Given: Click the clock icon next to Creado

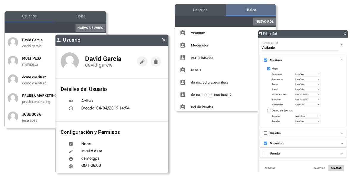Looking at the screenshot, I should coord(71,108).
